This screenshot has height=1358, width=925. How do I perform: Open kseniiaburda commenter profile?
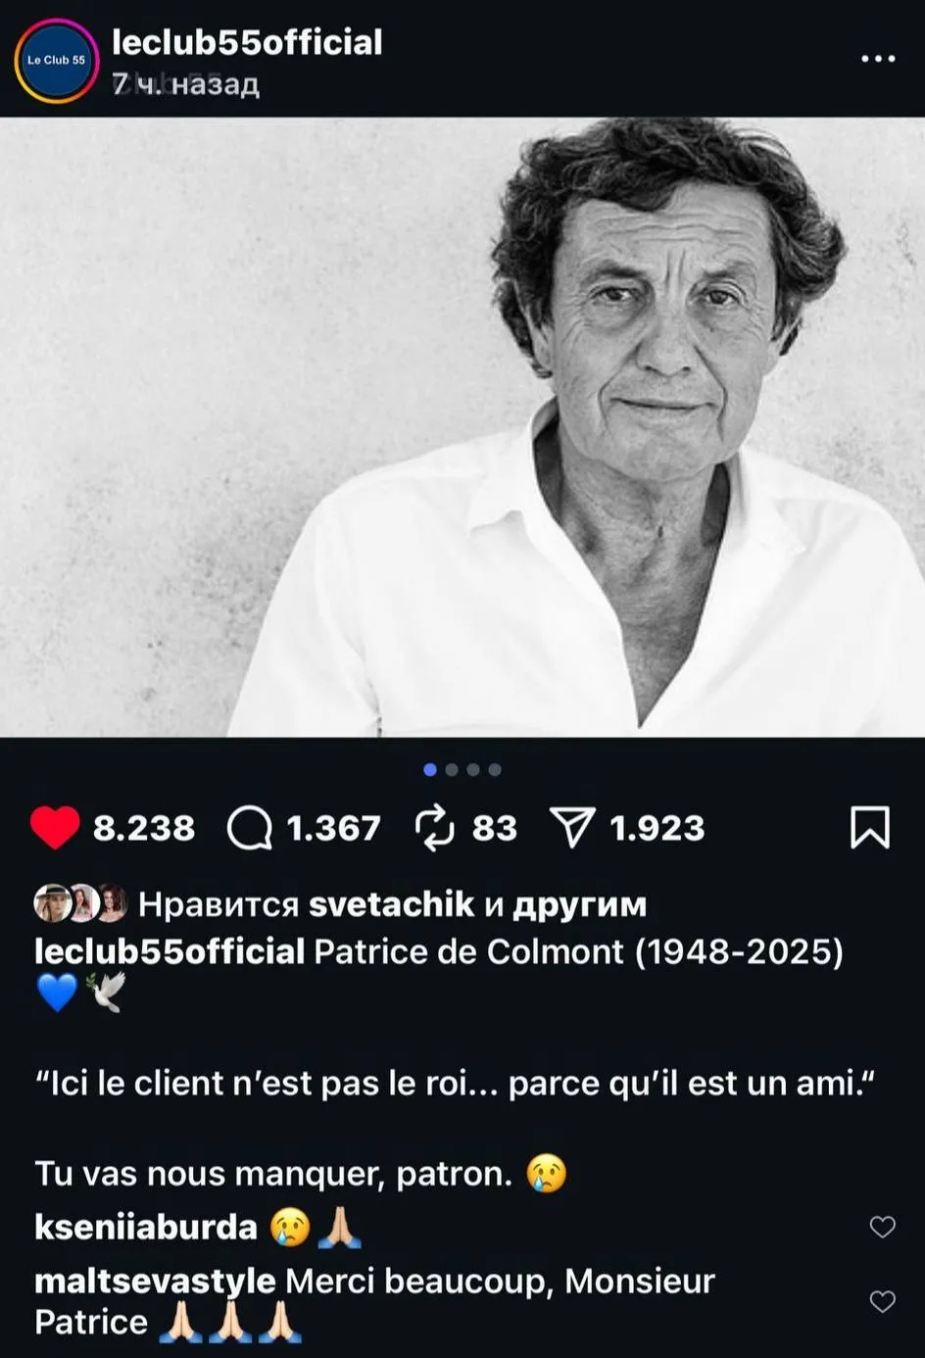click(146, 1227)
